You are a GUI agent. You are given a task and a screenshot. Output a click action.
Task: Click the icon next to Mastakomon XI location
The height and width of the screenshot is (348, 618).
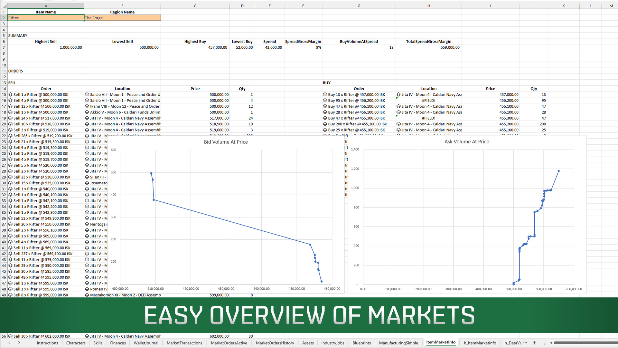click(87, 295)
